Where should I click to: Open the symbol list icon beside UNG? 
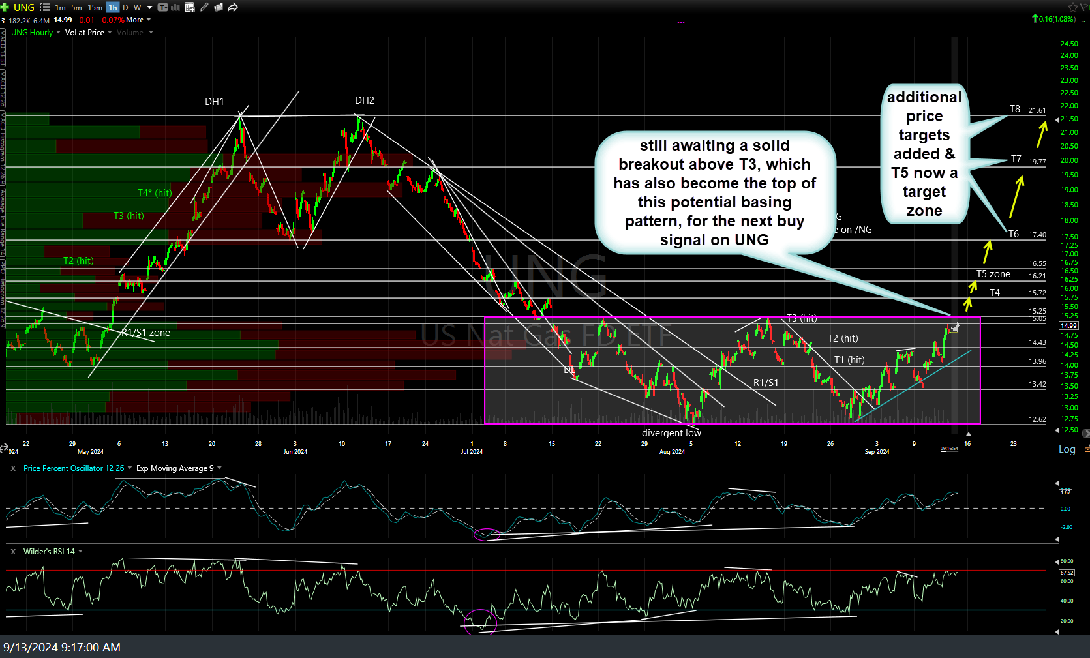click(x=44, y=7)
